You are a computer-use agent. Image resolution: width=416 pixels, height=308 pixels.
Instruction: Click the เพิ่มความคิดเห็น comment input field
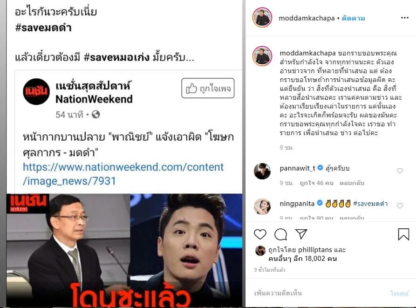coord(318,293)
